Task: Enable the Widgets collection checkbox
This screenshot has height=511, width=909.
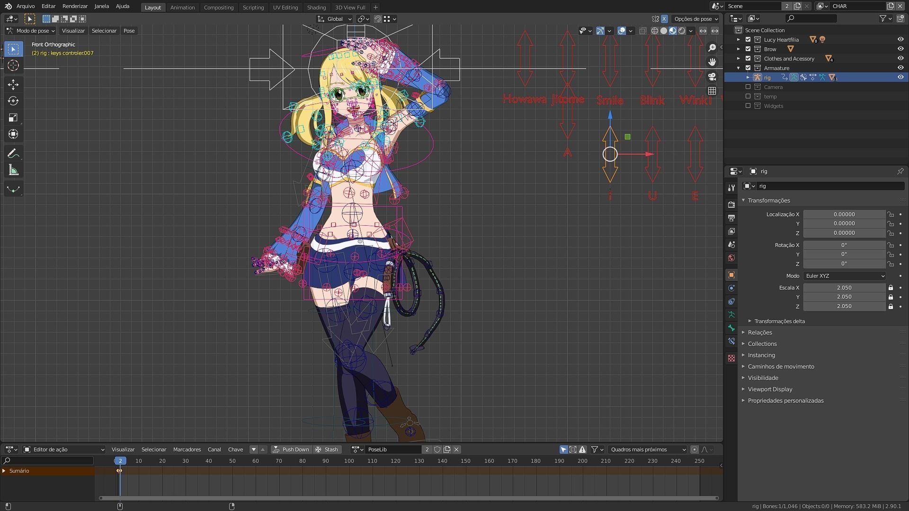Action: (x=748, y=106)
